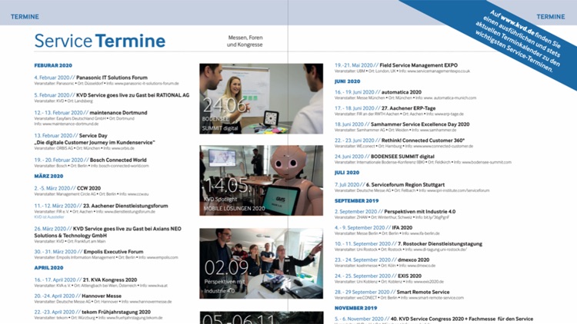Click the TERMINE label in left page header
The image size is (577, 324).
click(x=25, y=17)
